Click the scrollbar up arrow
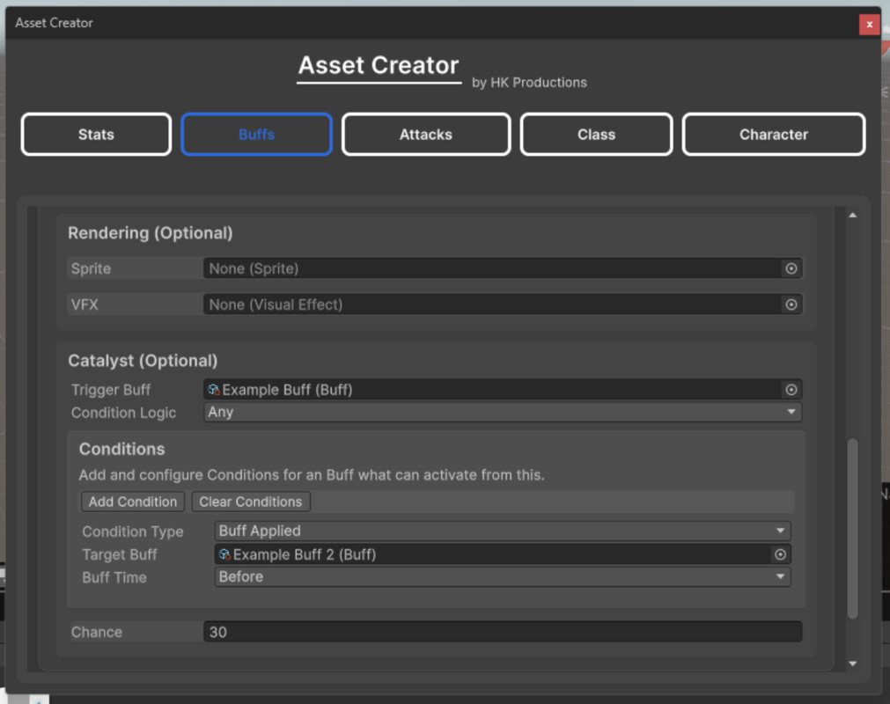This screenshot has height=704, width=890. [853, 213]
